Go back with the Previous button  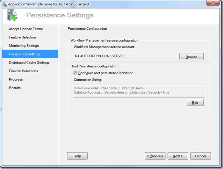[x=154, y=156]
